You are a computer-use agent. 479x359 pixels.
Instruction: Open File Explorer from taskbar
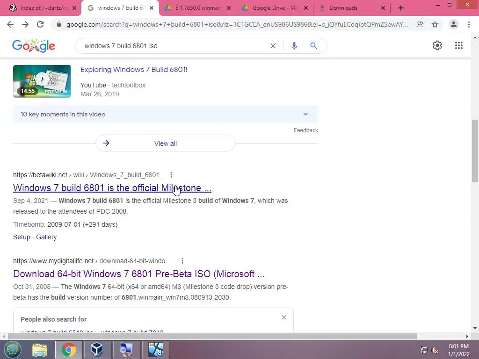(40, 350)
